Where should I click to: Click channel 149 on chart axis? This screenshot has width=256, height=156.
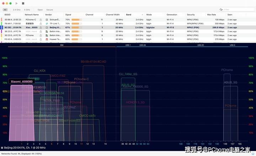pyautogui.click(x=225, y=144)
